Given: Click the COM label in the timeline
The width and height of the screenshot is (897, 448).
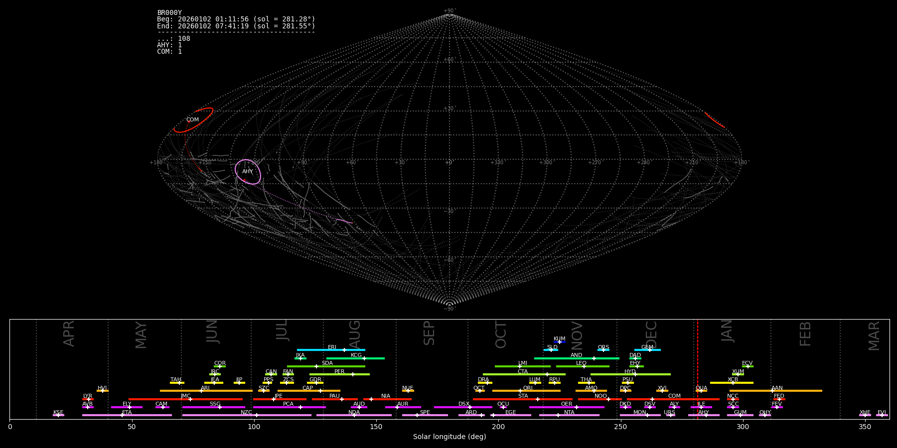Looking at the screenshot, I should (x=674, y=396).
